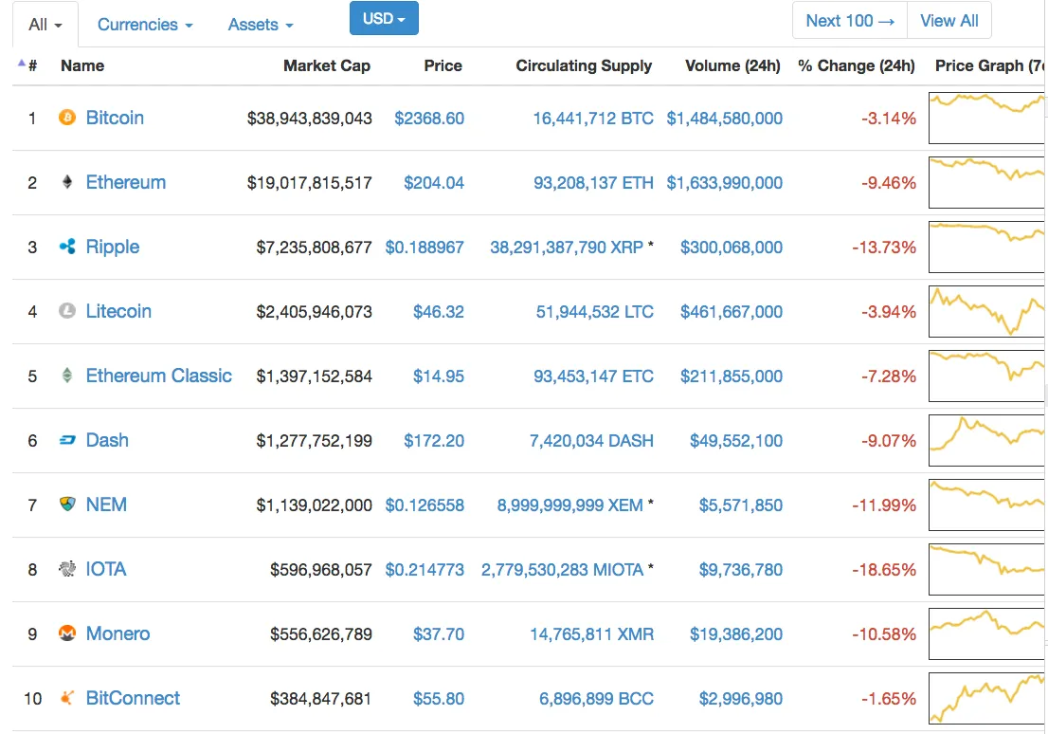Click BitConnect volume $2,996,980

point(741,699)
